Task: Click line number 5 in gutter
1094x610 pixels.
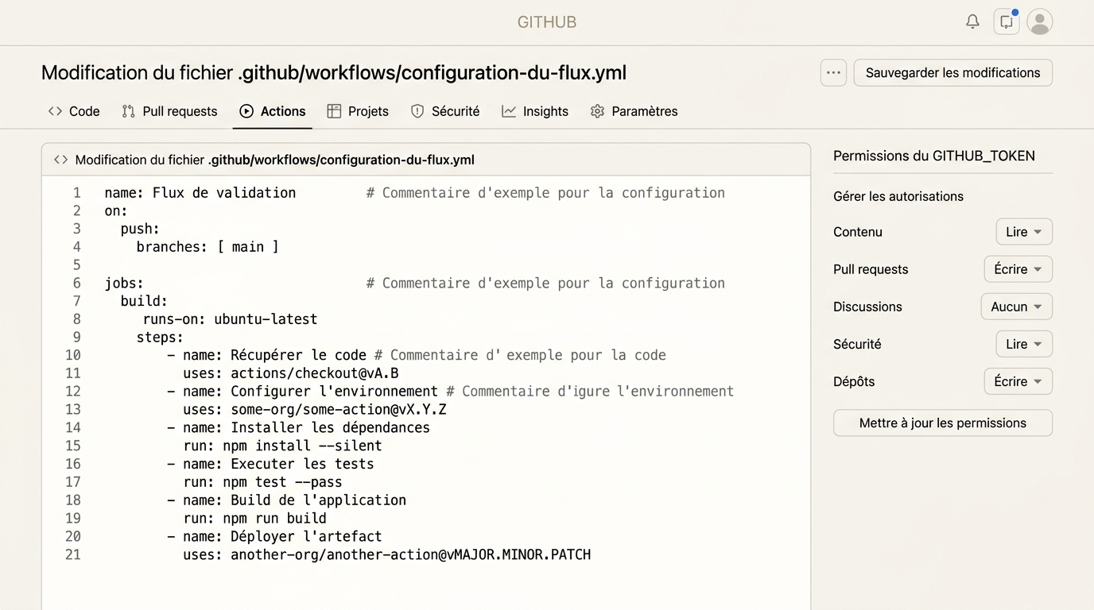Action: pyautogui.click(x=77, y=264)
